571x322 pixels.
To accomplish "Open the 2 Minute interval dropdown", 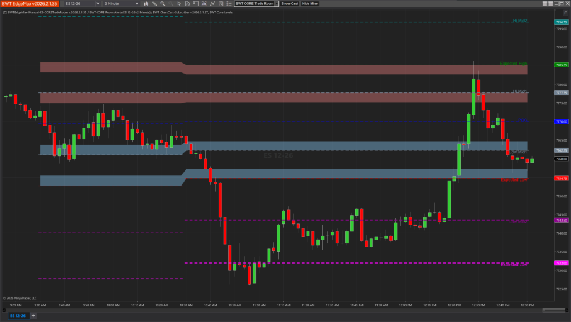I will coord(121,4).
